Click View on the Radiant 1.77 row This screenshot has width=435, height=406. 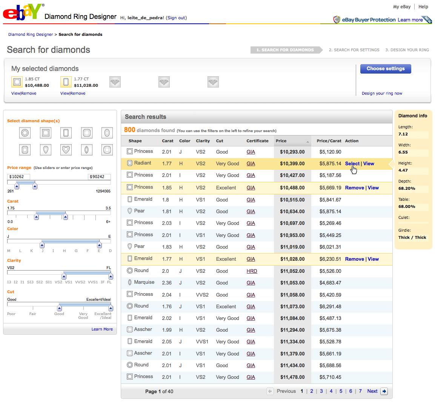(369, 164)
